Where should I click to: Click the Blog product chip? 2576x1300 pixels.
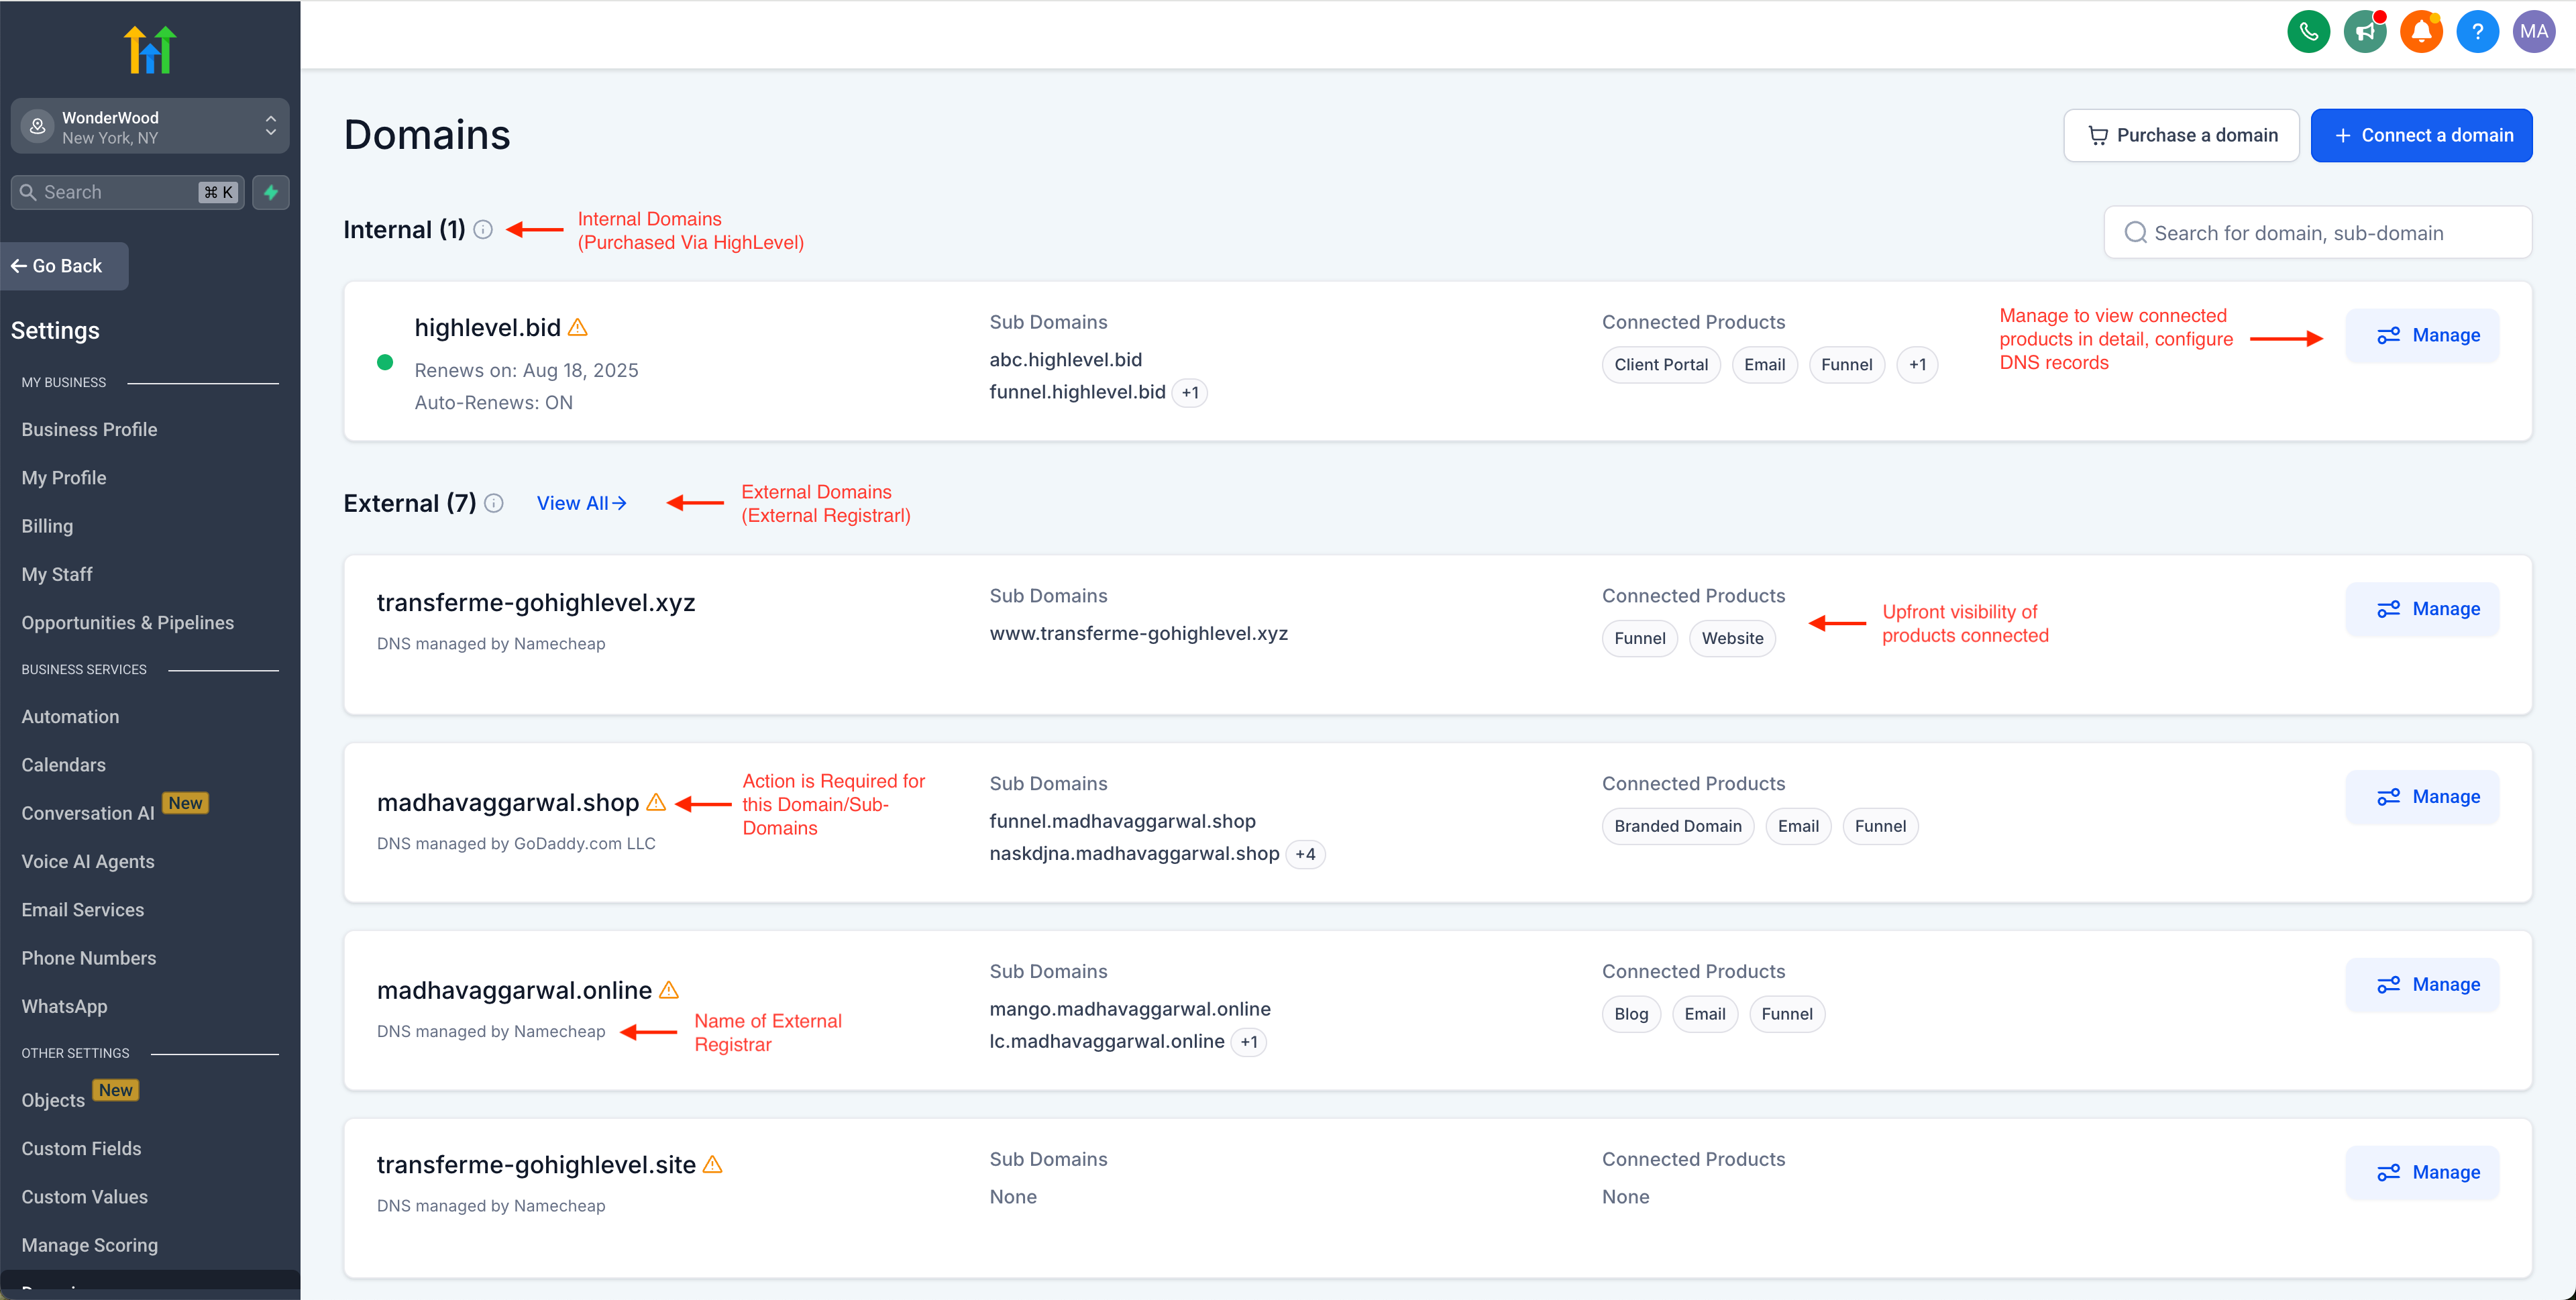tap(1631, 1014)
